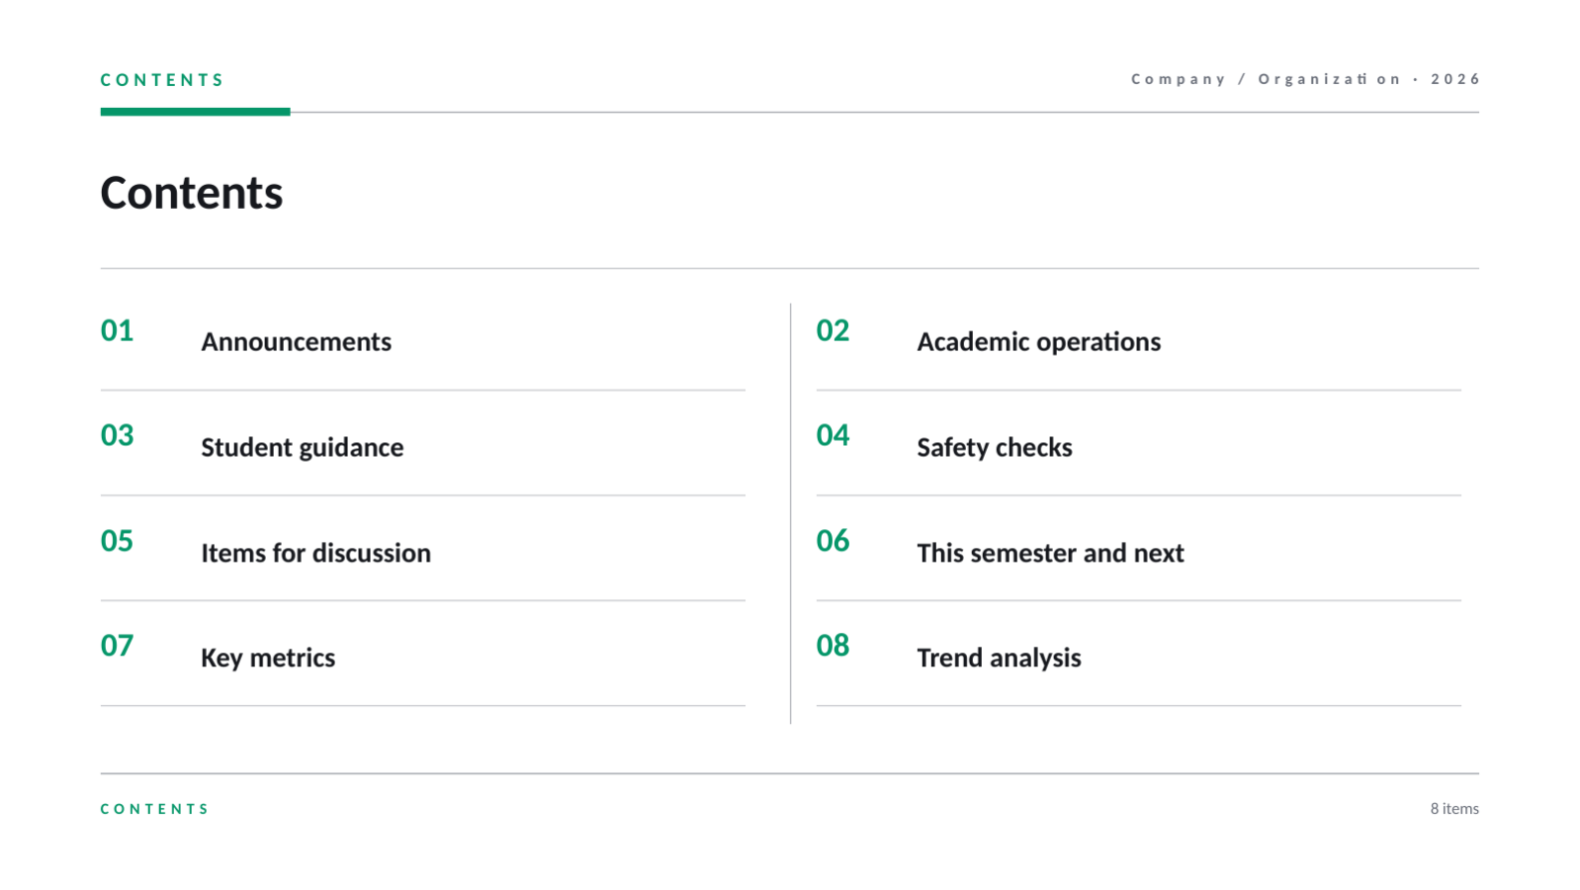
Task: Click the number 04
Action: point(833,435)
